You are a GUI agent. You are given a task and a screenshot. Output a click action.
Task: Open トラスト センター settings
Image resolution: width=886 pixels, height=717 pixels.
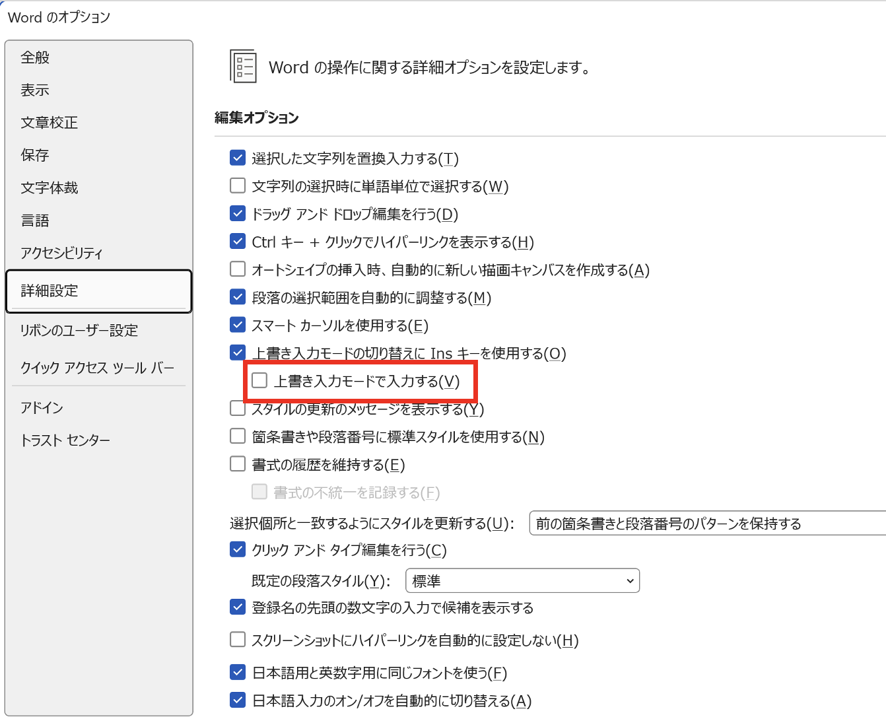65,440
